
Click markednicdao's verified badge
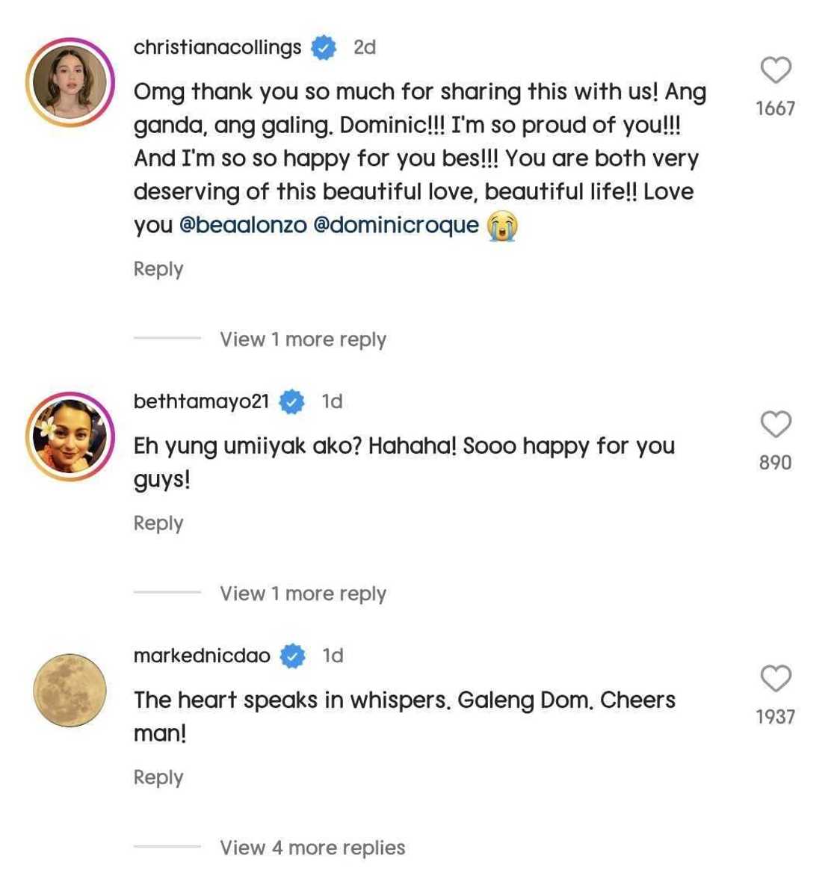[x=293, y=656]
